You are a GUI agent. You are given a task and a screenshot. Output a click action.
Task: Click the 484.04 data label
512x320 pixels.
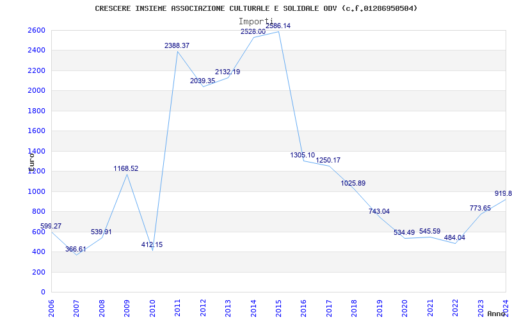454,237
